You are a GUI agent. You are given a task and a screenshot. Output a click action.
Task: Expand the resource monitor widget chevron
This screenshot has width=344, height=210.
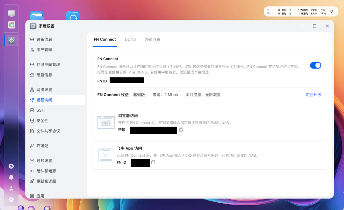[x=332, y=12]
